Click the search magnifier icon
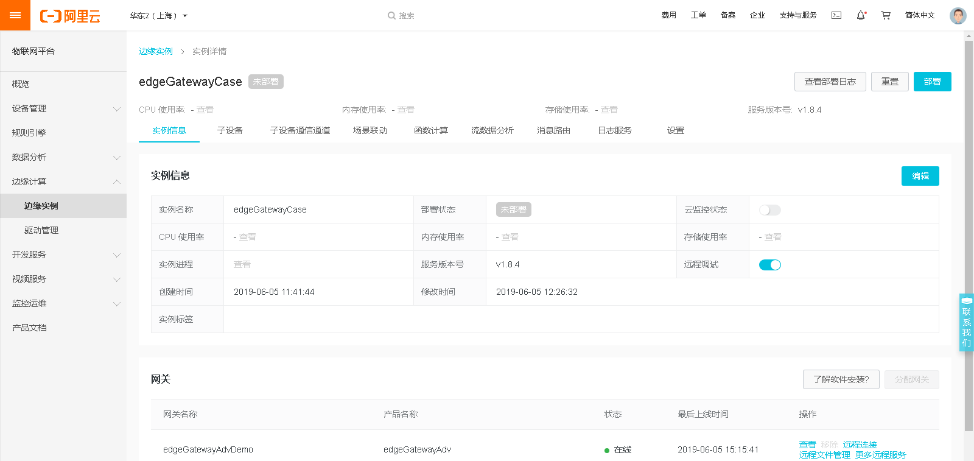The width and height of the screenshot is (974, 461). click(391, 16)
